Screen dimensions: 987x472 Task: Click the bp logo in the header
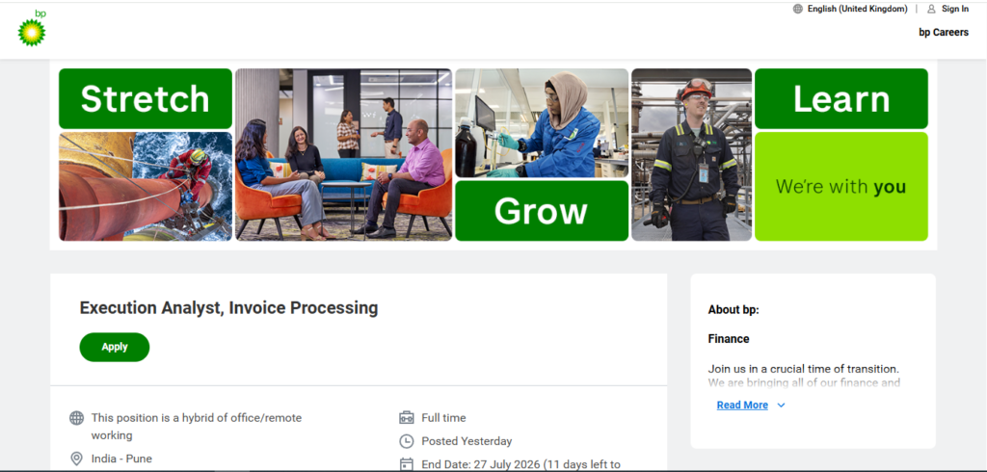point(32,28)
